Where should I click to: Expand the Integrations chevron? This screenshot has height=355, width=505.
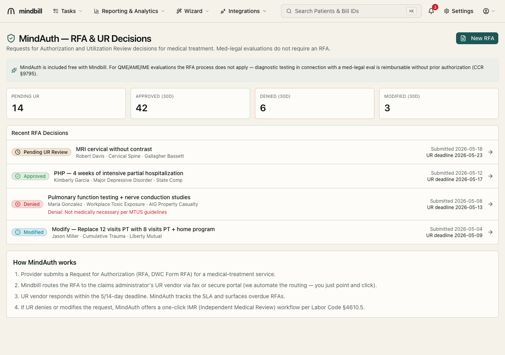(264, 11)
